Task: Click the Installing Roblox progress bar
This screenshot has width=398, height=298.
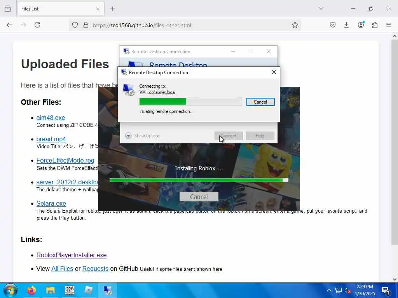Action: (199, 180)
